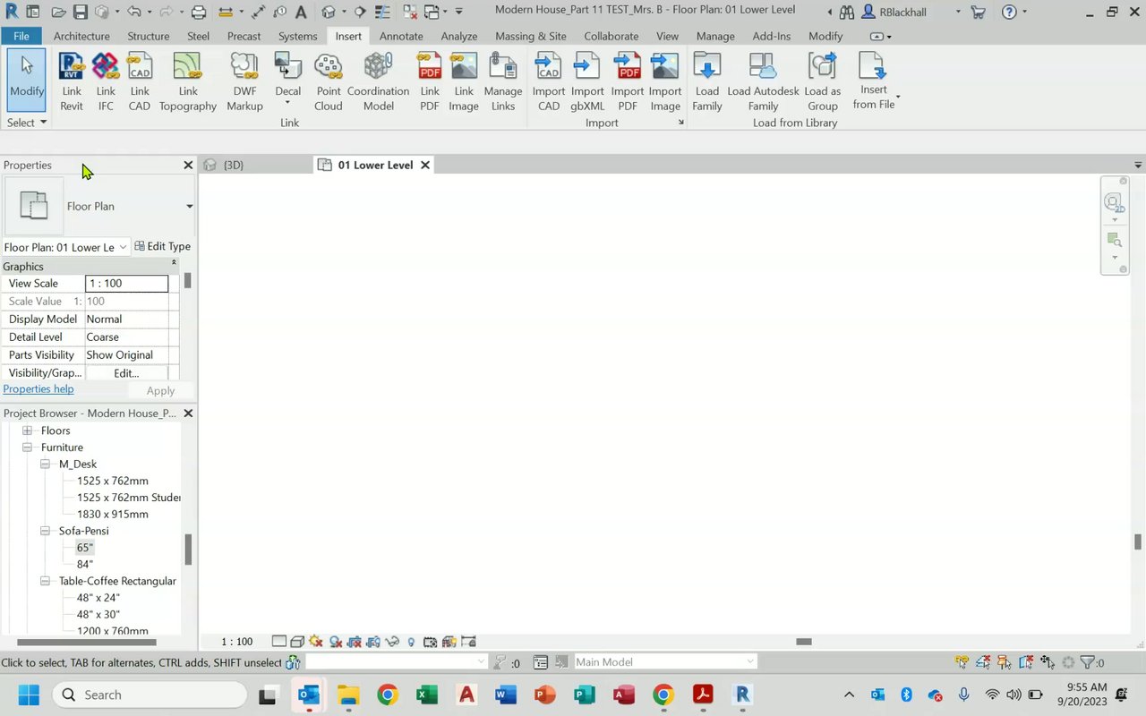Open the Load Family tool
Screen dimensions: 1146x716
pyautogui.click(x=707, y=81)
